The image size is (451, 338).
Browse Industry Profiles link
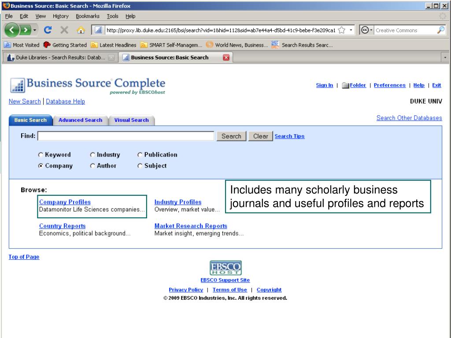click(x=178, y=202)
